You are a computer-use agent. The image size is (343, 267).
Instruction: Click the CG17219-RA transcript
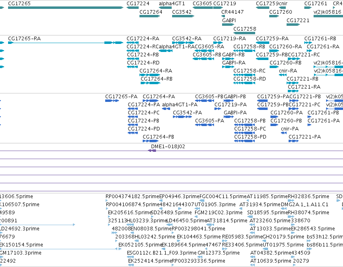[x=218, y=43]
